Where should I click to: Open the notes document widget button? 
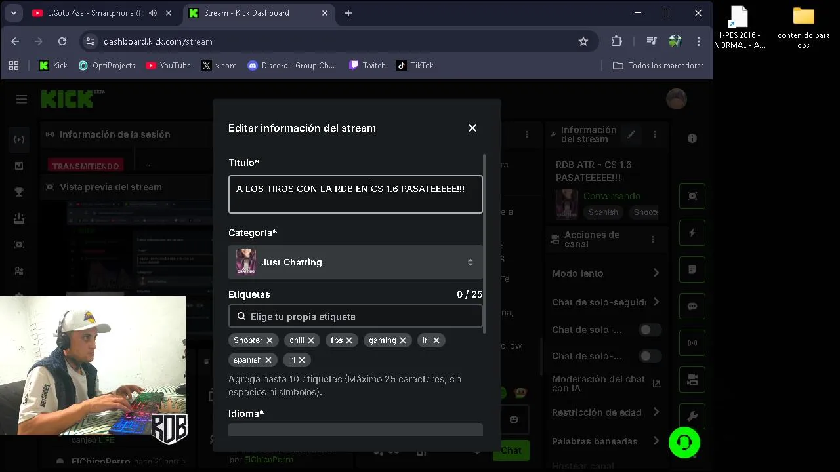[692, 269]
